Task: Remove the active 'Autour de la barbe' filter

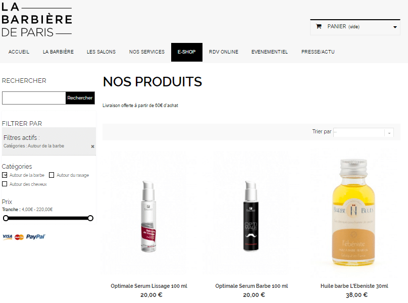Action: (x=92, y=146)
